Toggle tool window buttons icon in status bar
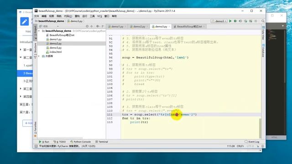 [36, 146]
